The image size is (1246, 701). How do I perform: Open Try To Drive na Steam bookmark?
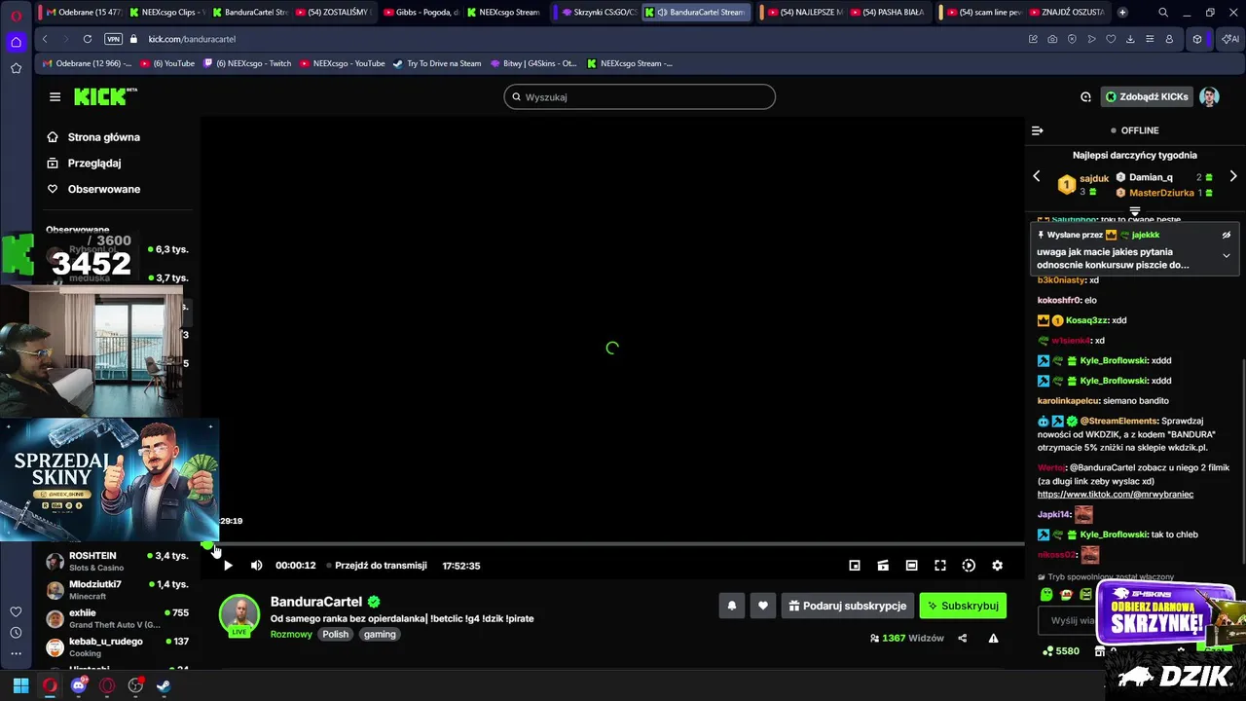pyautogui.click(x=437, y=63)
